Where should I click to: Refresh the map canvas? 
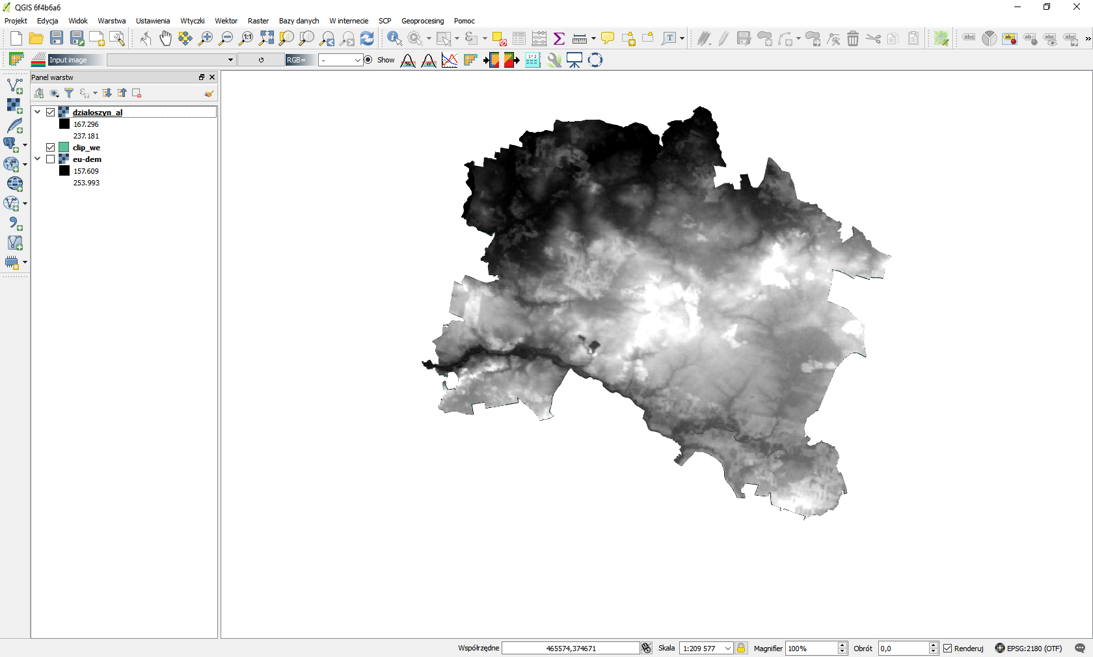click(367, 38)
